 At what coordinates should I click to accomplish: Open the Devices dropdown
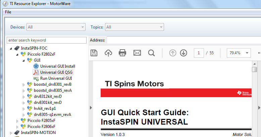click(56, 27)
